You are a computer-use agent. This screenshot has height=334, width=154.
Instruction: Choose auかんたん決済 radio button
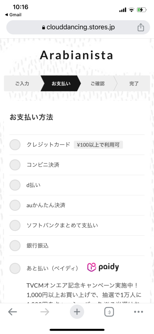15,205
